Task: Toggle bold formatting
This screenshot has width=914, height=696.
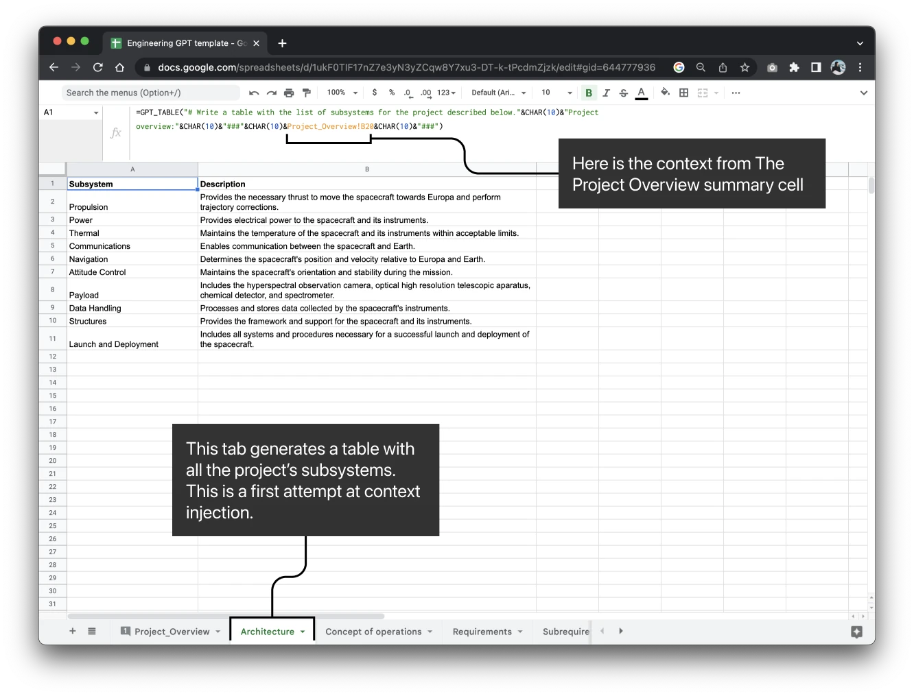Action: [589, 93]
